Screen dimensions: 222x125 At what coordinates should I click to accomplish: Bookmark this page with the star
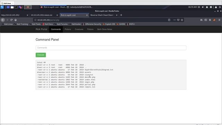[x=182, y=20]
